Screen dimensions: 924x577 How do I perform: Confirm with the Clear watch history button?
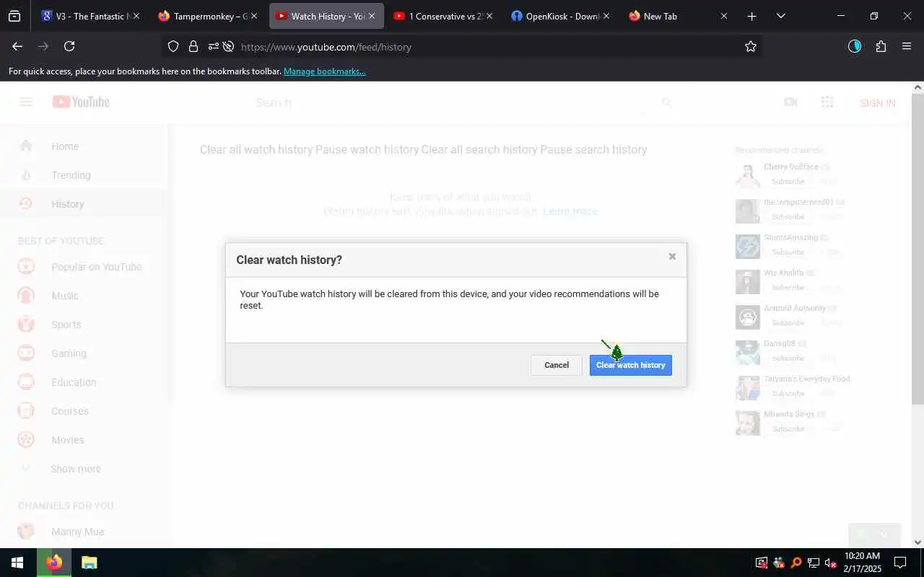pyautogui.click(x=630, y=365)
